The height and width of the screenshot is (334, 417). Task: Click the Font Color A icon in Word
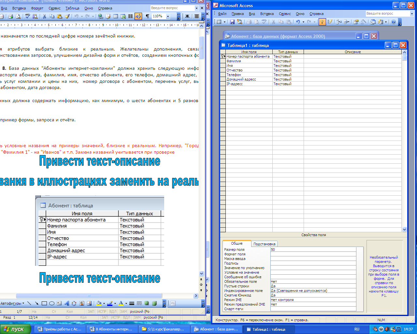121,303
